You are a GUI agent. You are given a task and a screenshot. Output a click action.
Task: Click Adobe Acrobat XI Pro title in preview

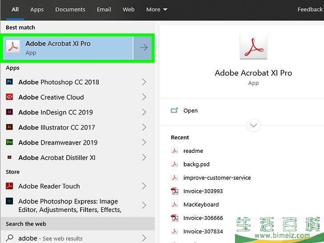(253, 73)
